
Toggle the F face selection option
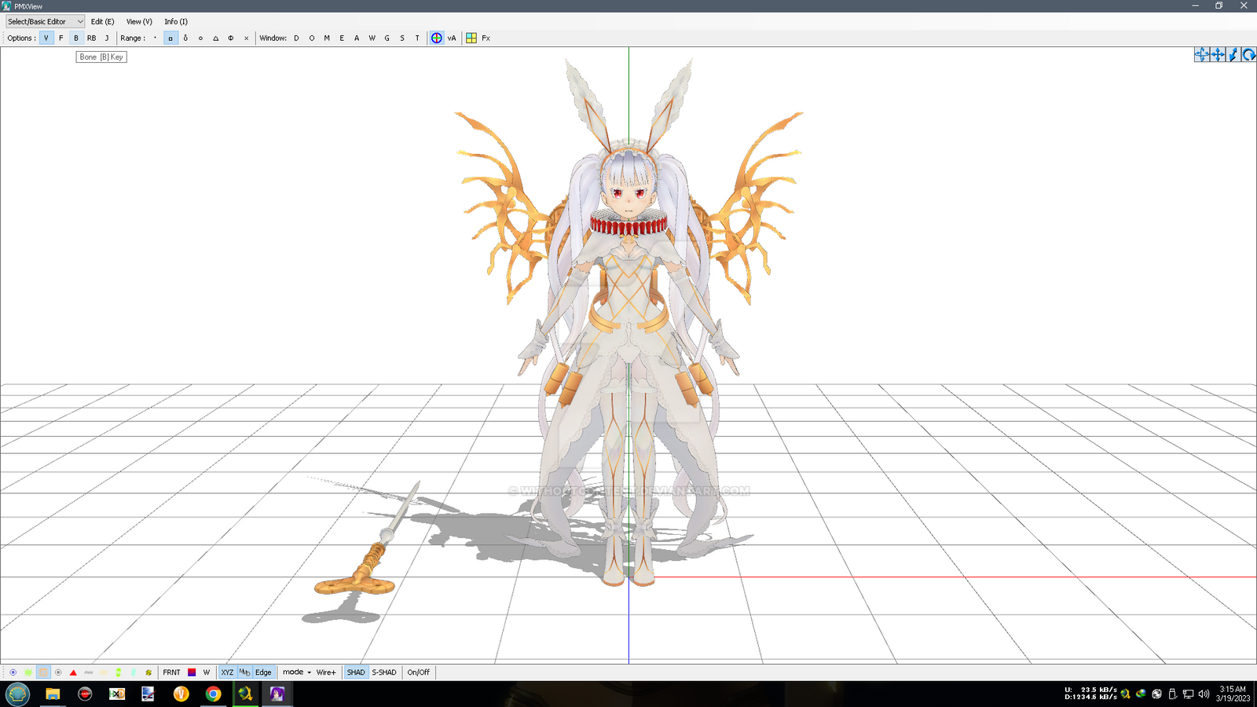(61, 38)
